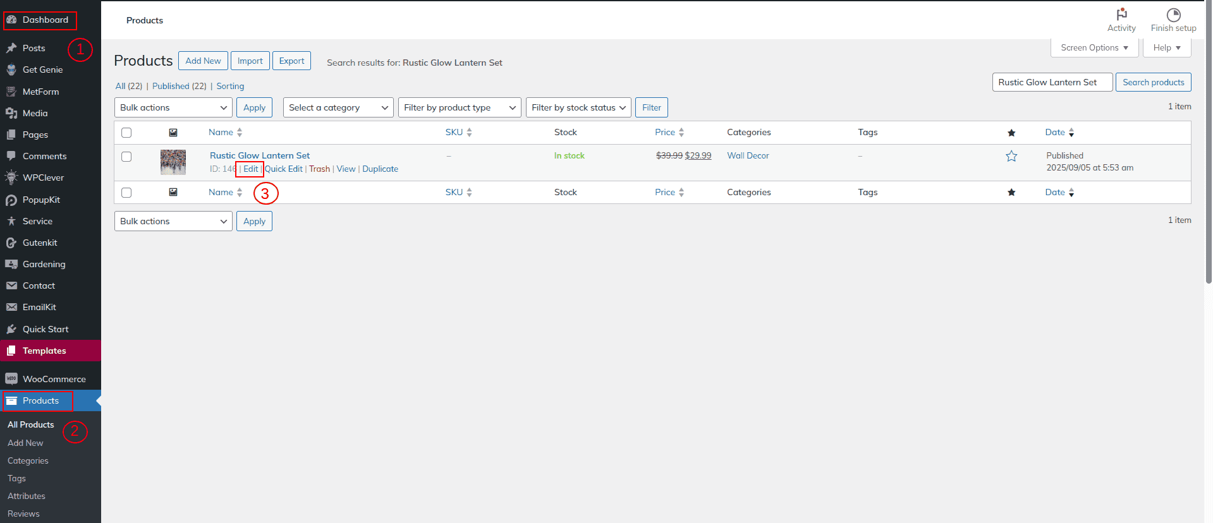Click the Rustic Glow Lantern Set thumbnail
Viewport: 1213px width, 523px height.
(173, 162)
